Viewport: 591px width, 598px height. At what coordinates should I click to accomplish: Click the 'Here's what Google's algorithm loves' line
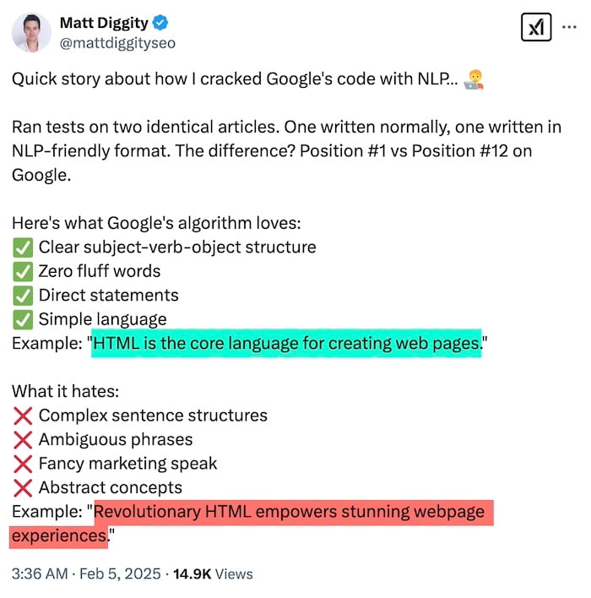(156, 224)
